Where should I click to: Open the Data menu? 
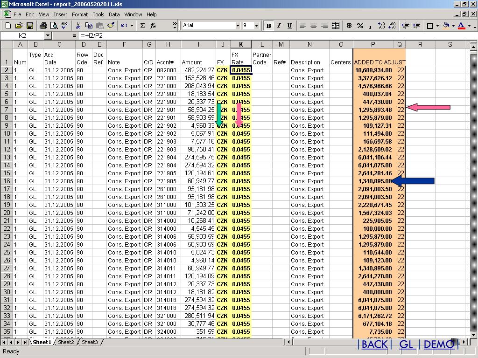tap(114, 14)
